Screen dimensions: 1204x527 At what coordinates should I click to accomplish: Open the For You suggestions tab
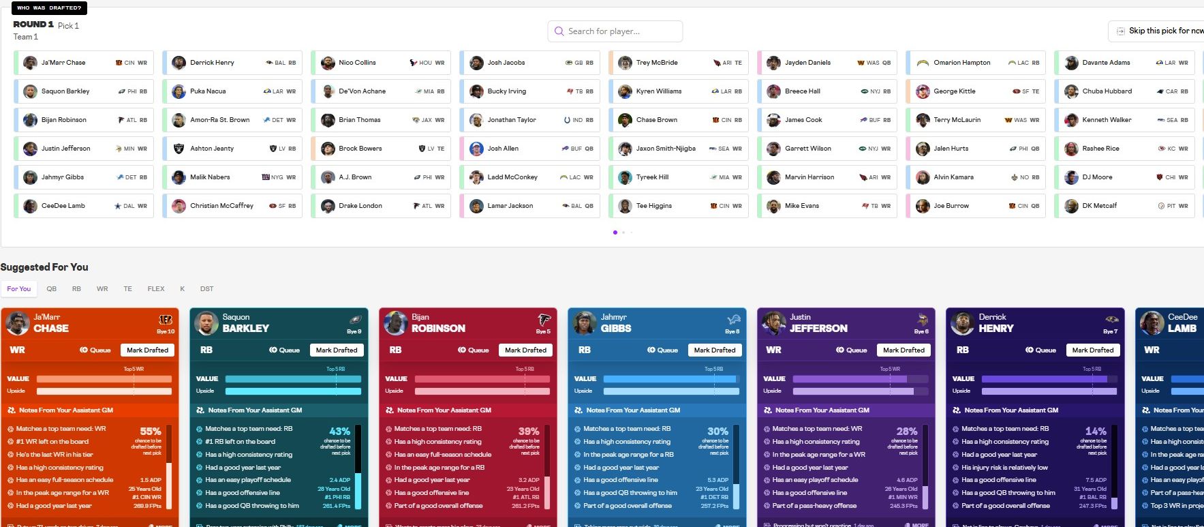click(19, 289)
